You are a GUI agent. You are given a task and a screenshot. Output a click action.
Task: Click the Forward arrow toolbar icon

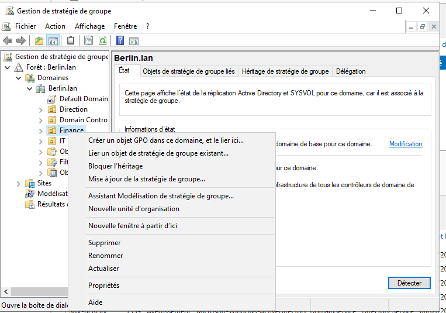pos(21,41)
